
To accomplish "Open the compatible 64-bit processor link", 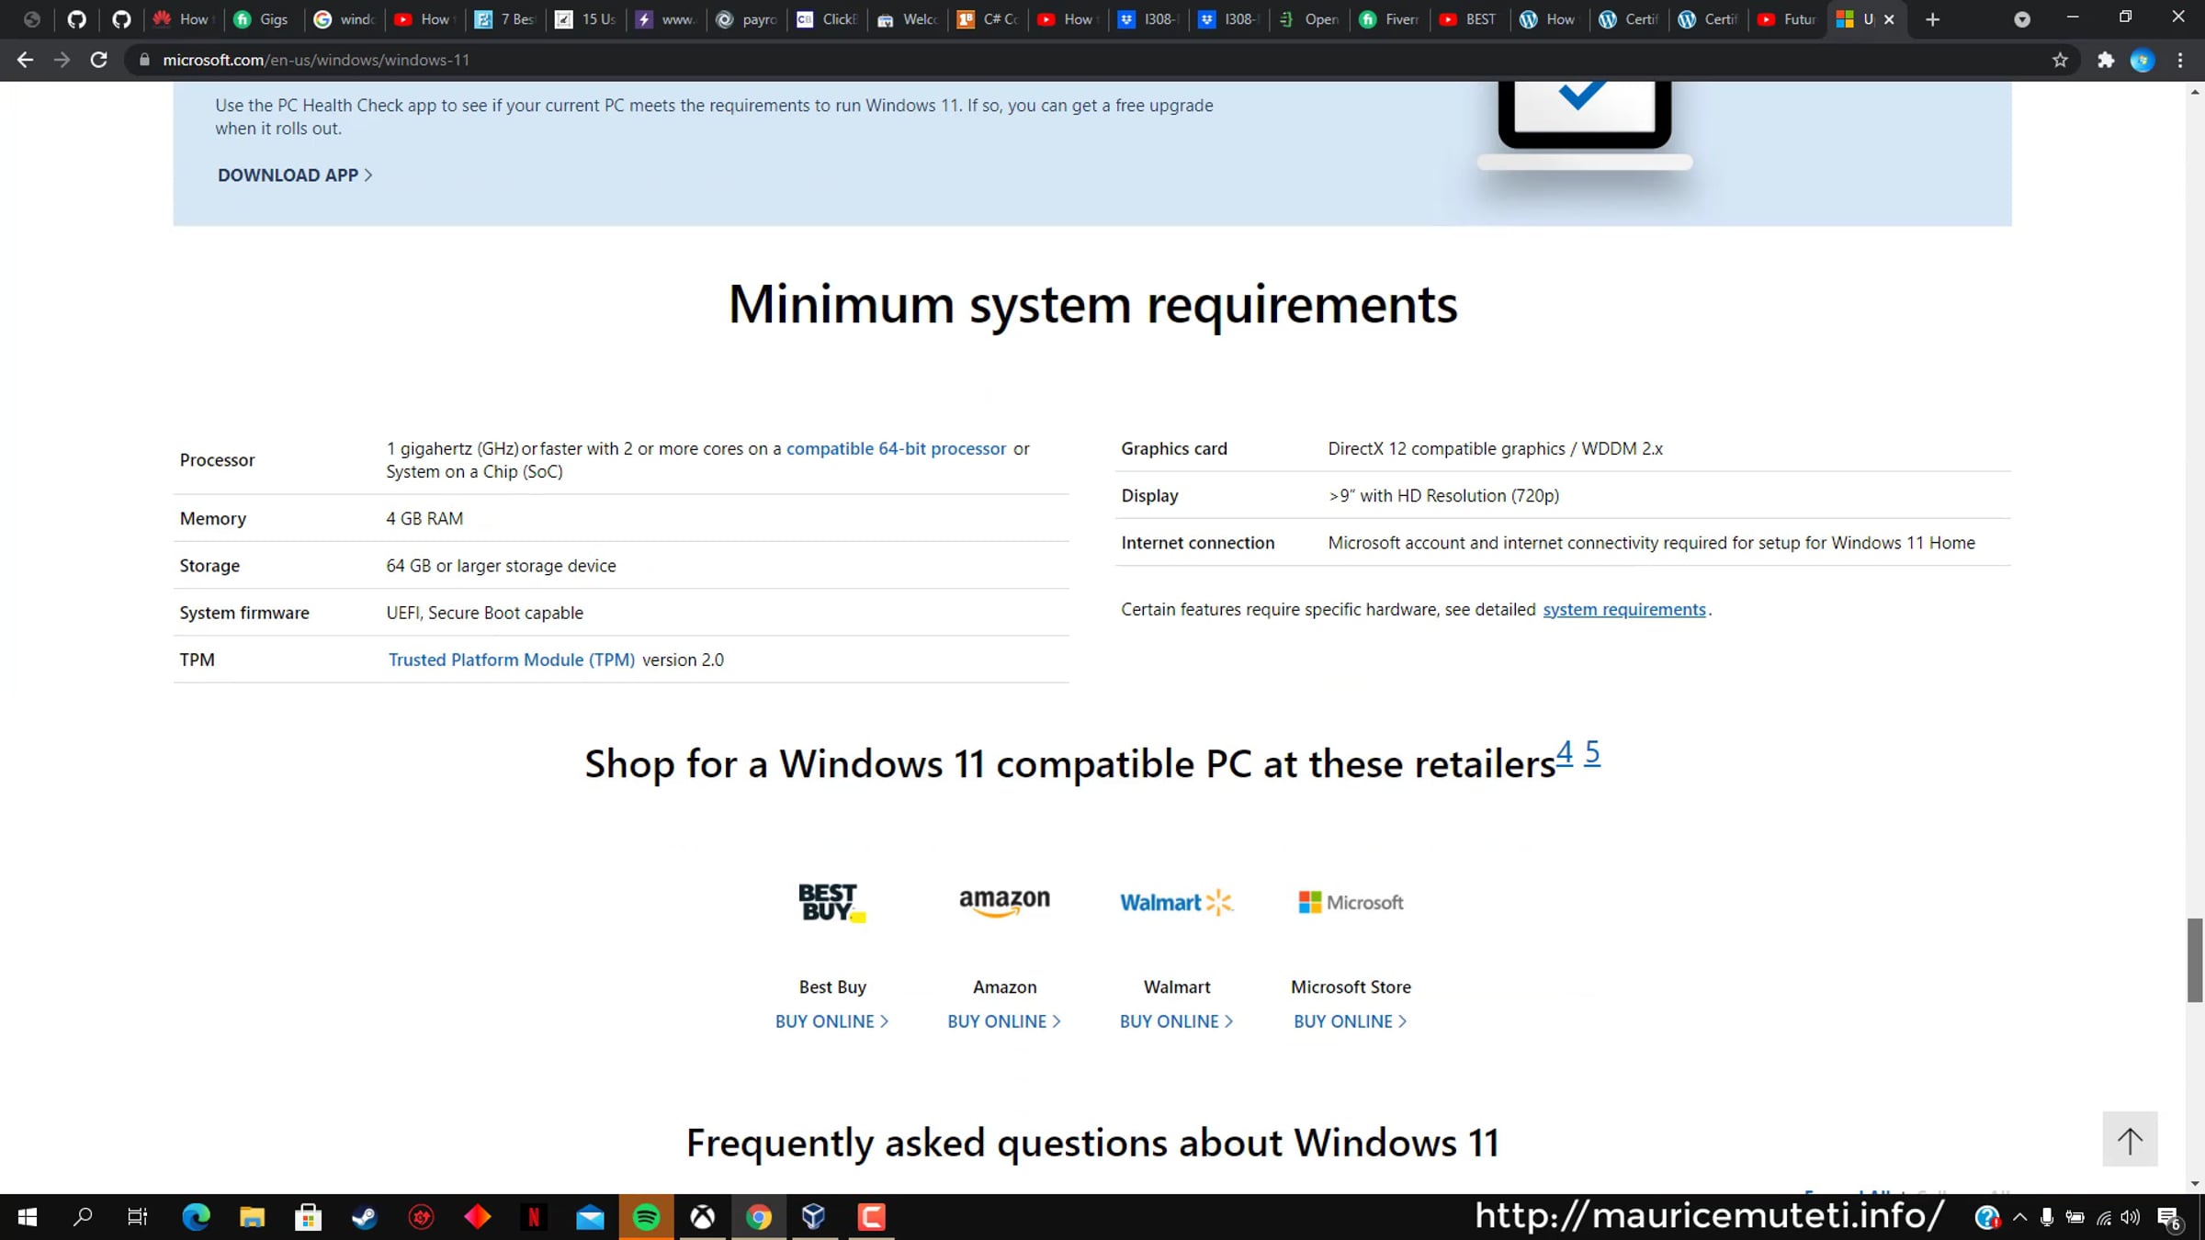I will [896, 449].
